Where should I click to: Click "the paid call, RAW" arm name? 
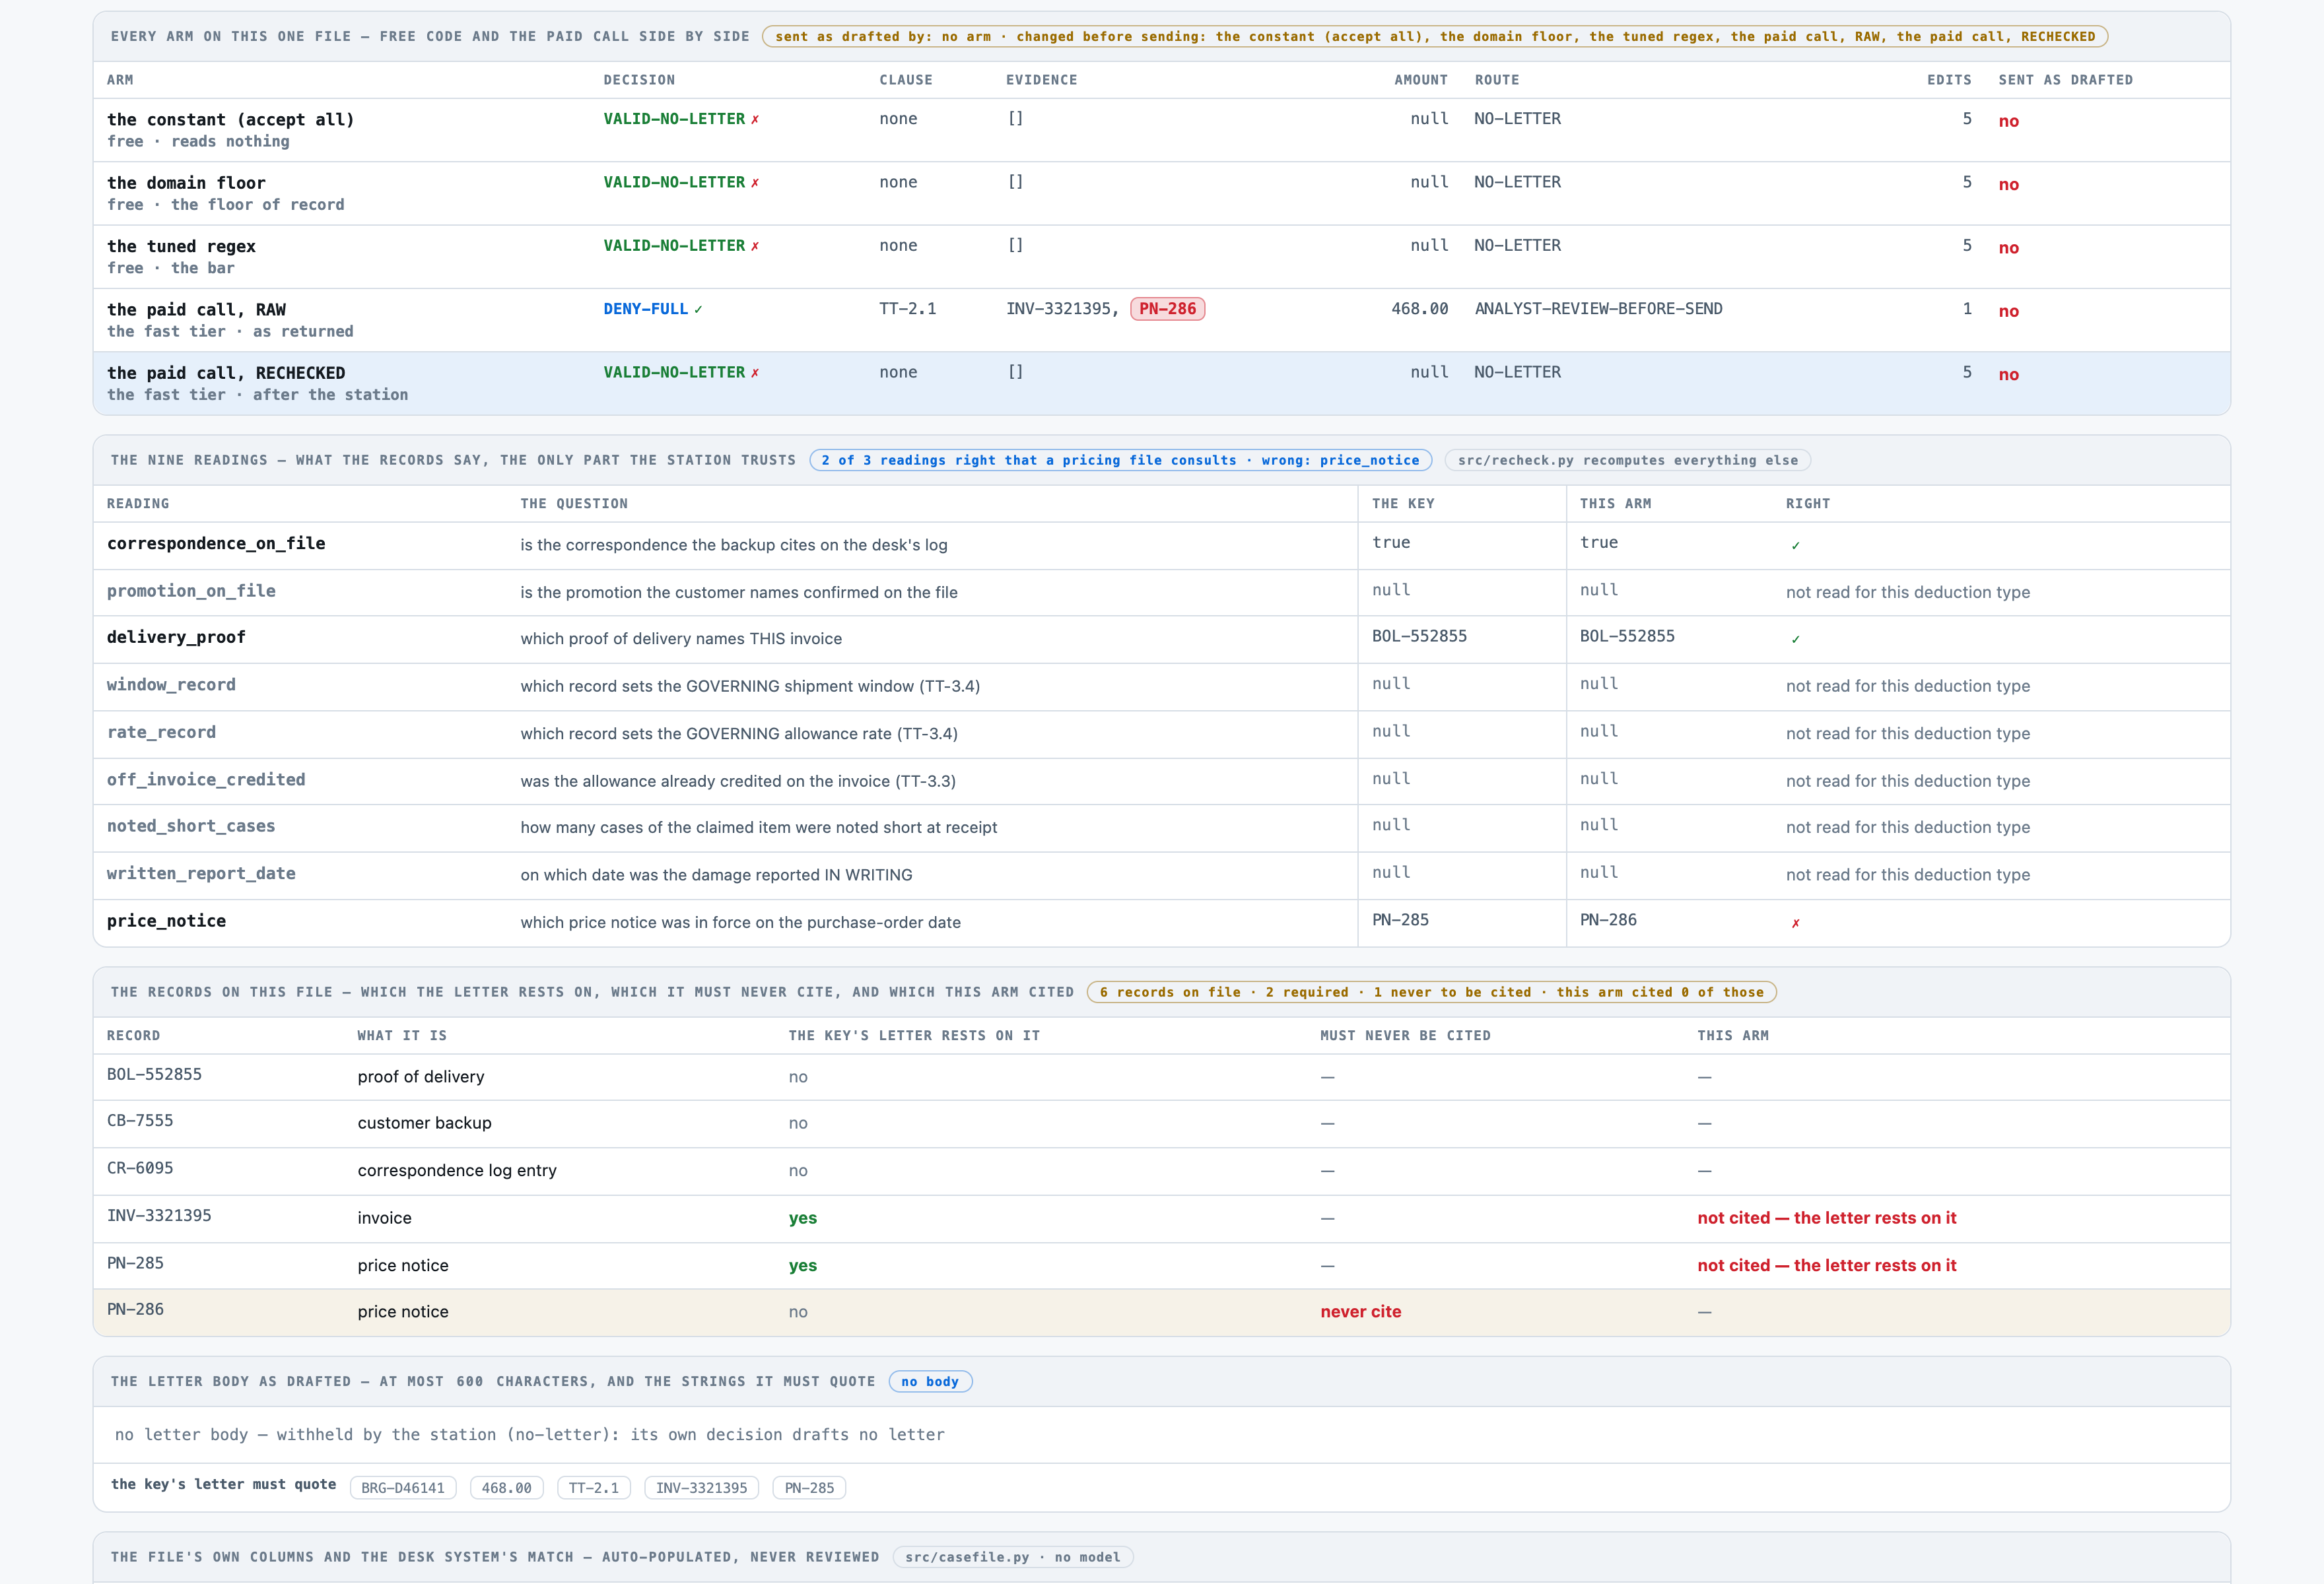196,310
